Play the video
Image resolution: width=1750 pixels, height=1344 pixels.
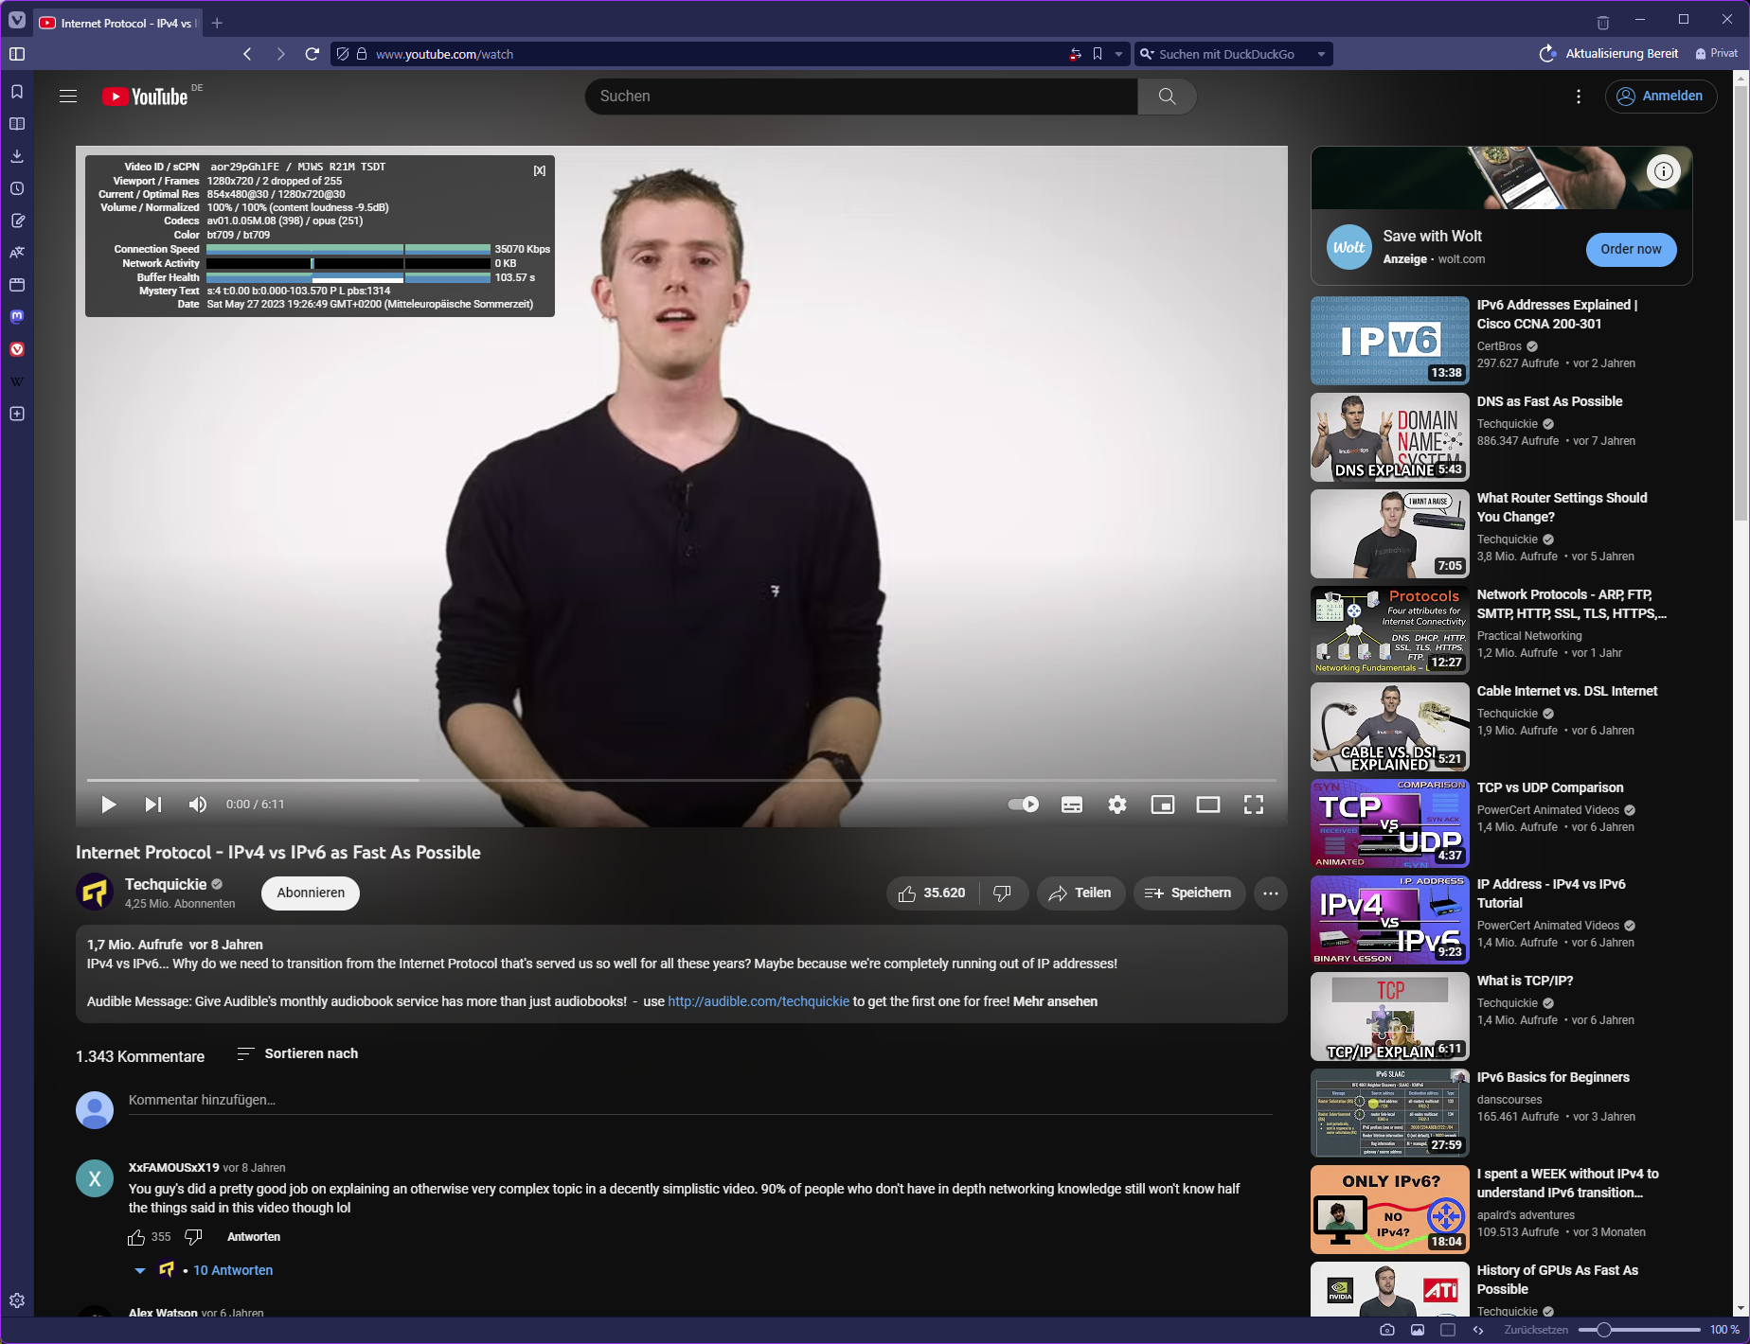pyautogui.click(x=109, y=805)
